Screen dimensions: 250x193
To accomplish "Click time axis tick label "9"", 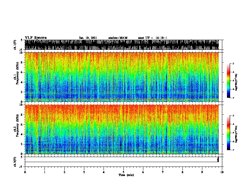I will point(202,172).
